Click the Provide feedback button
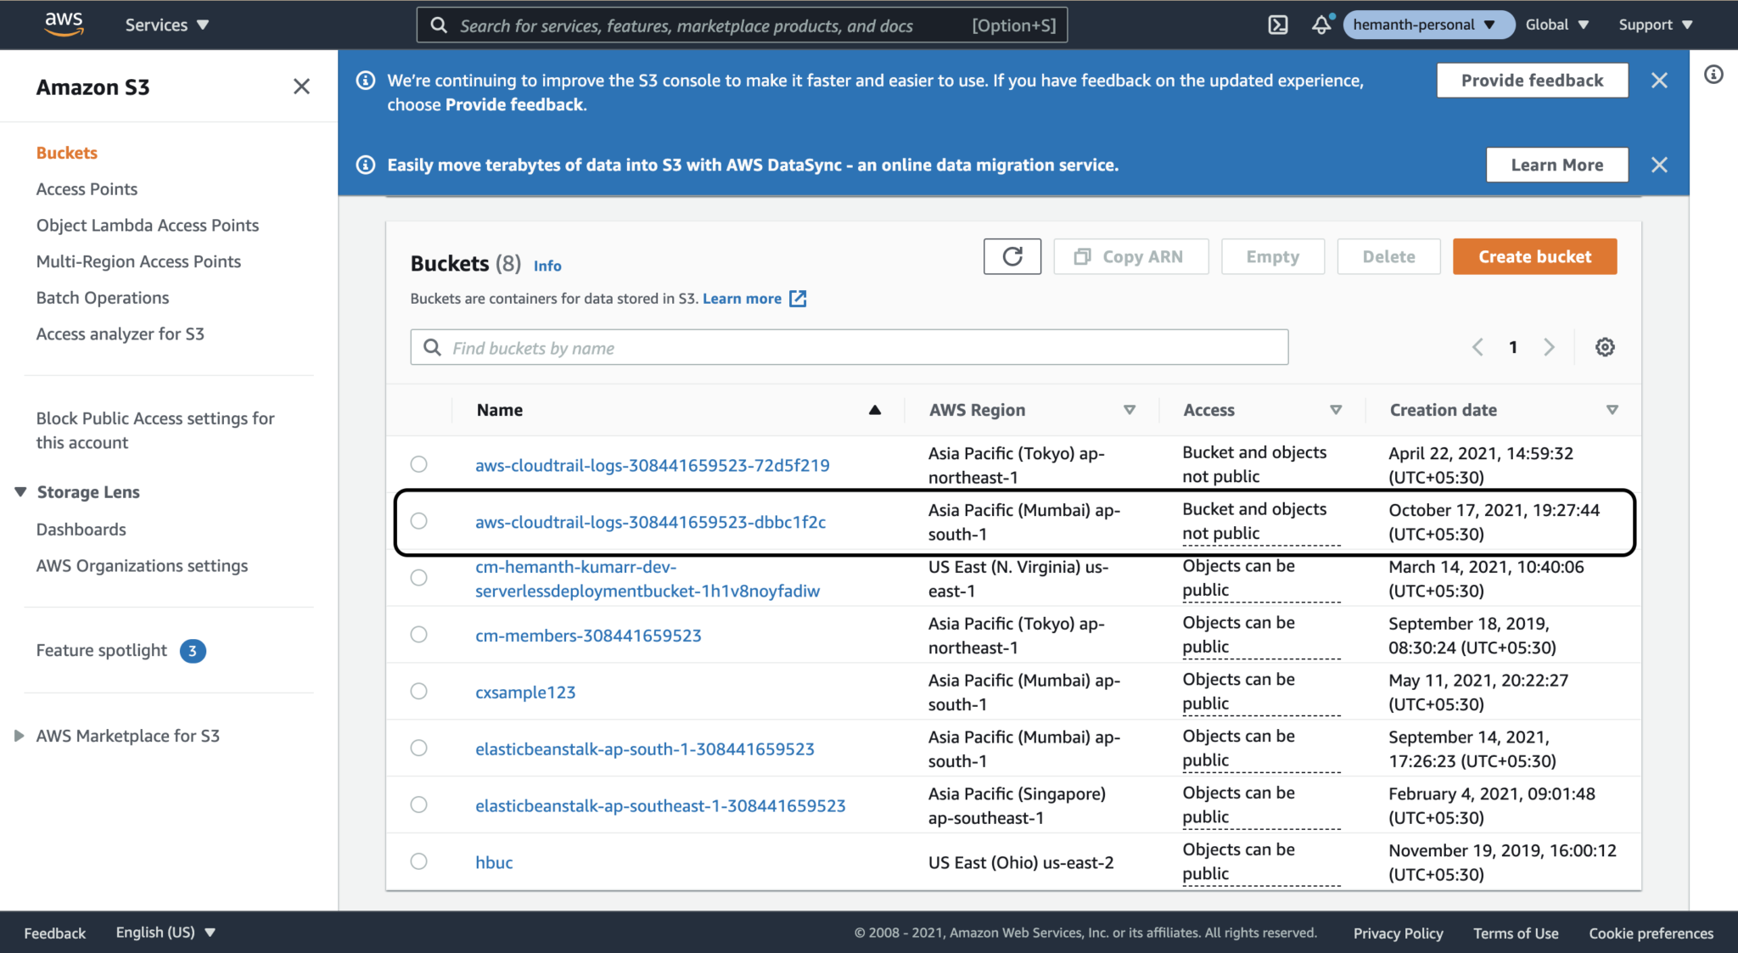 tap(1532, 81)
